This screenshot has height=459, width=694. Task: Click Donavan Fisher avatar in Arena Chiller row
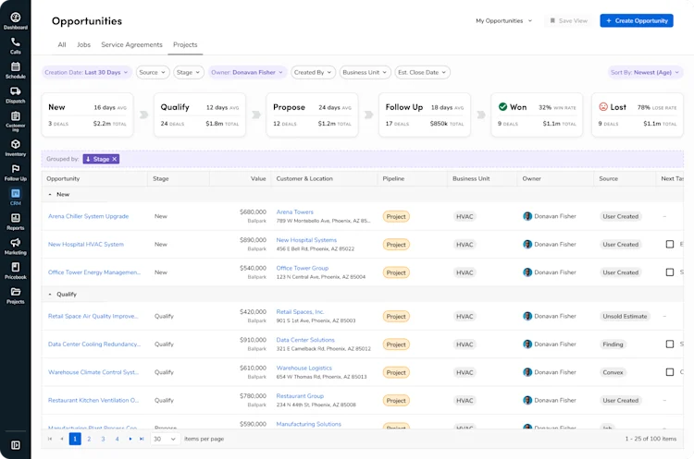click(x=527, y=216)
